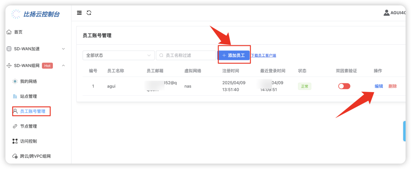Click the 正常 status tag
Image resolution: width=411 pixels, height=169 pixels.
coord(304,86)
